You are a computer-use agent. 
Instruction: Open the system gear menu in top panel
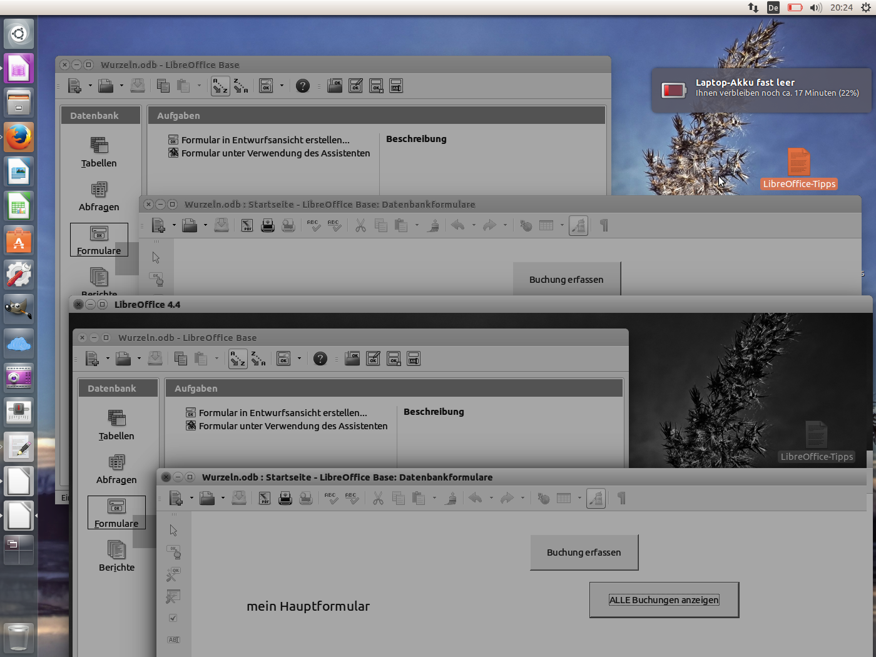click(x=866, y=8)
